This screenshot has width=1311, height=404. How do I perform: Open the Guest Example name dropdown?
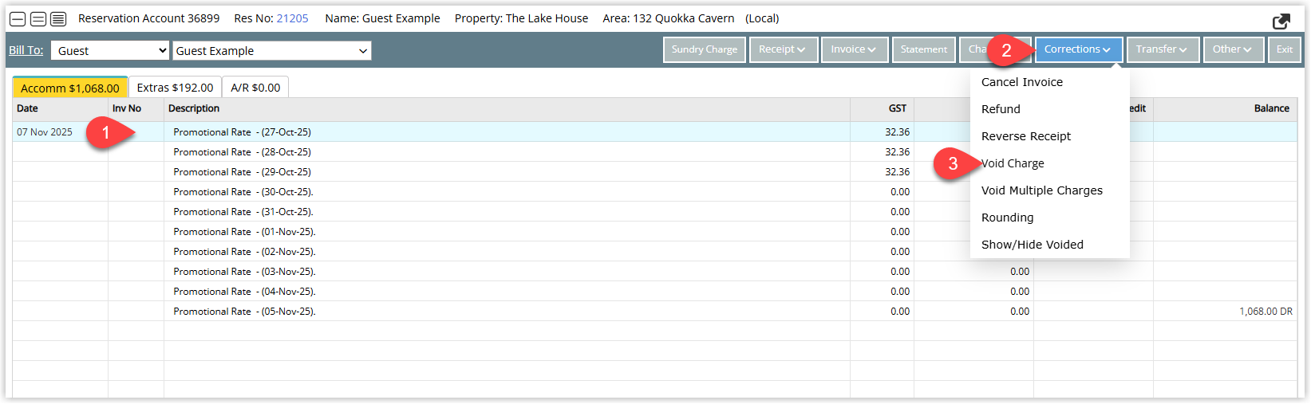[272, 50]
